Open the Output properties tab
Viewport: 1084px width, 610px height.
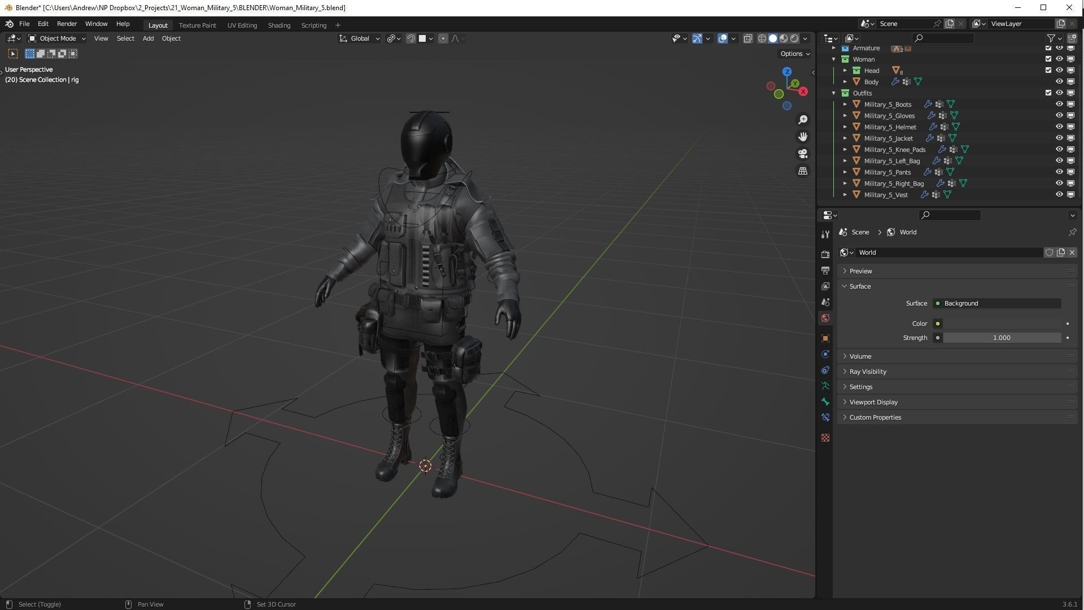(x=825, y=271)
